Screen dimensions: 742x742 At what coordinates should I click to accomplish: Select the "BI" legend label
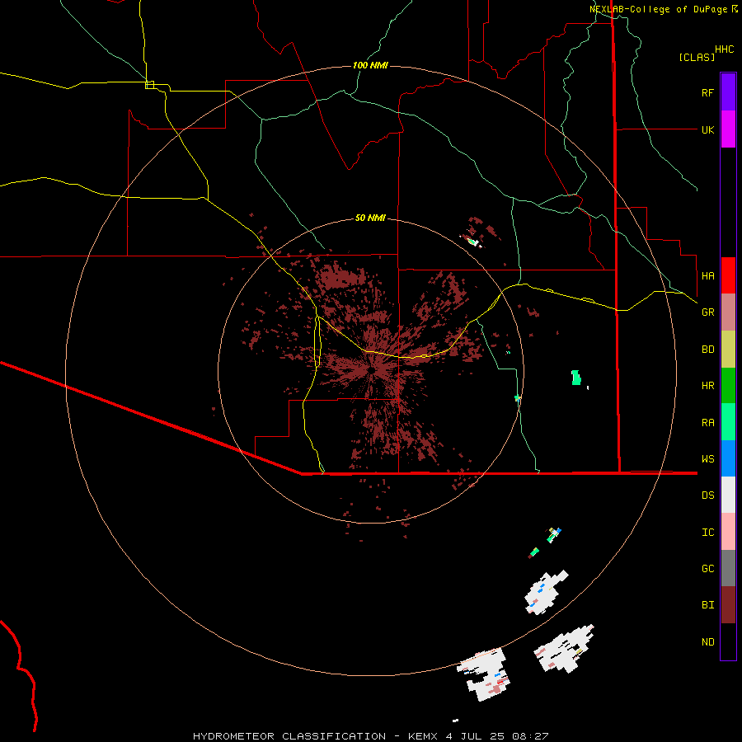click(x=707, y=605)
